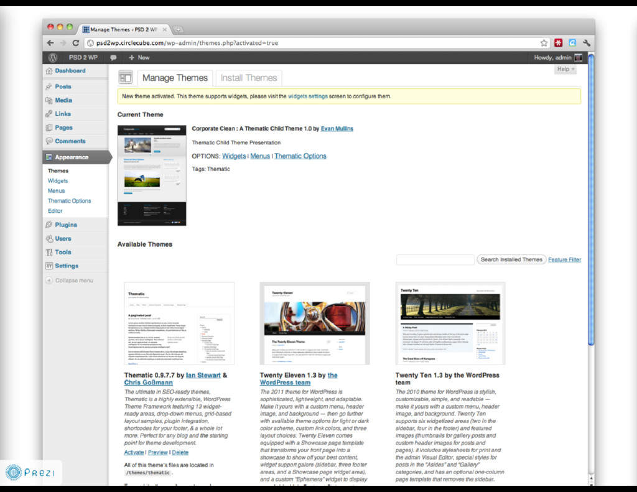Click the Plugins plug icon
The width and height of the screenshot is (637, 492).
point(49,225)
